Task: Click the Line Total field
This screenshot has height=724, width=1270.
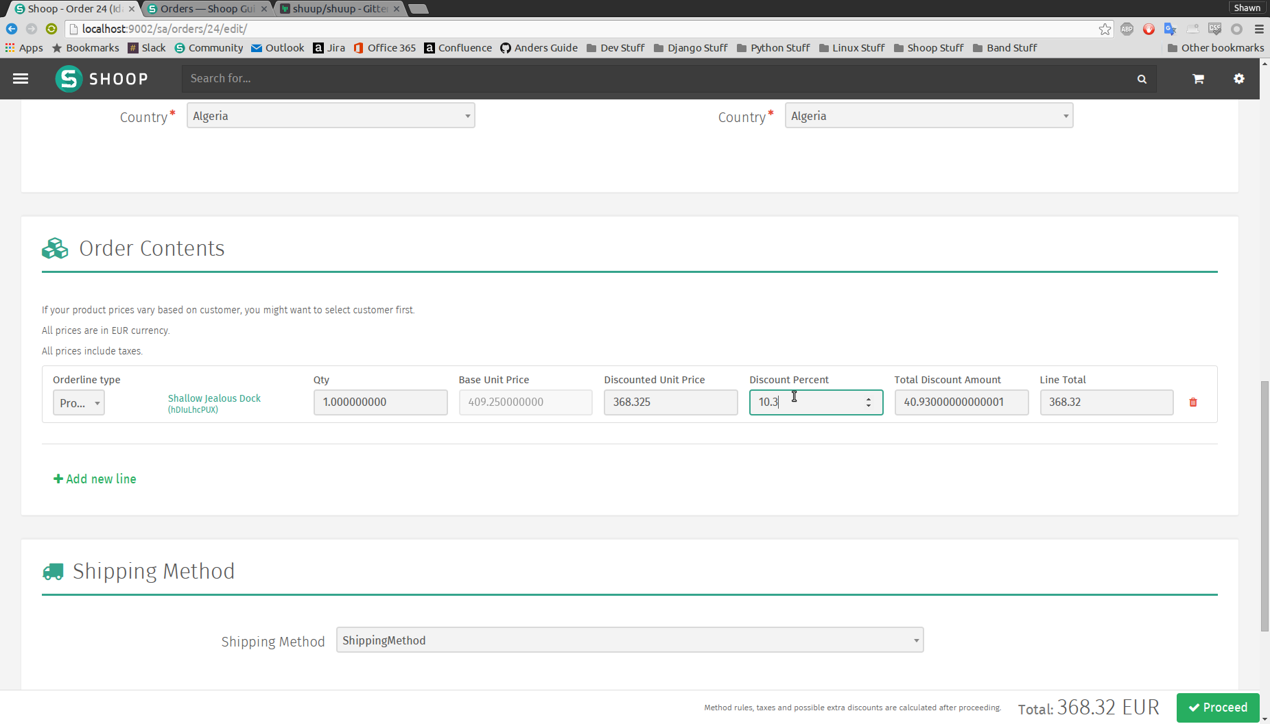Action: point(1107,402)
